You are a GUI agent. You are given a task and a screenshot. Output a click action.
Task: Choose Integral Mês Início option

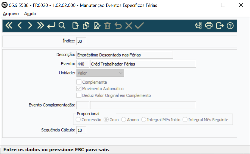coord(144,119)
